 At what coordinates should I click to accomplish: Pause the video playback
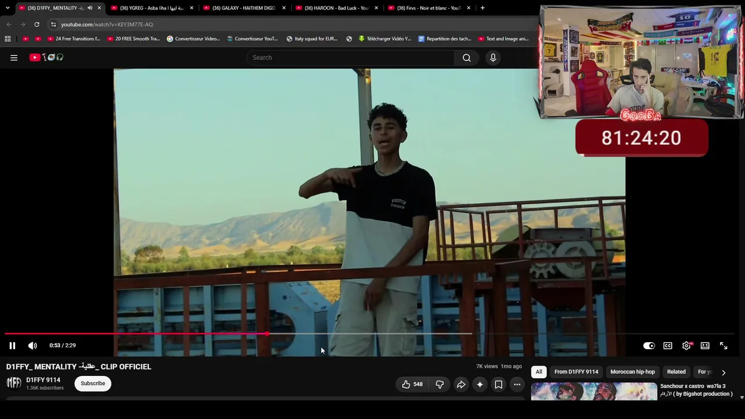(12, 346)
